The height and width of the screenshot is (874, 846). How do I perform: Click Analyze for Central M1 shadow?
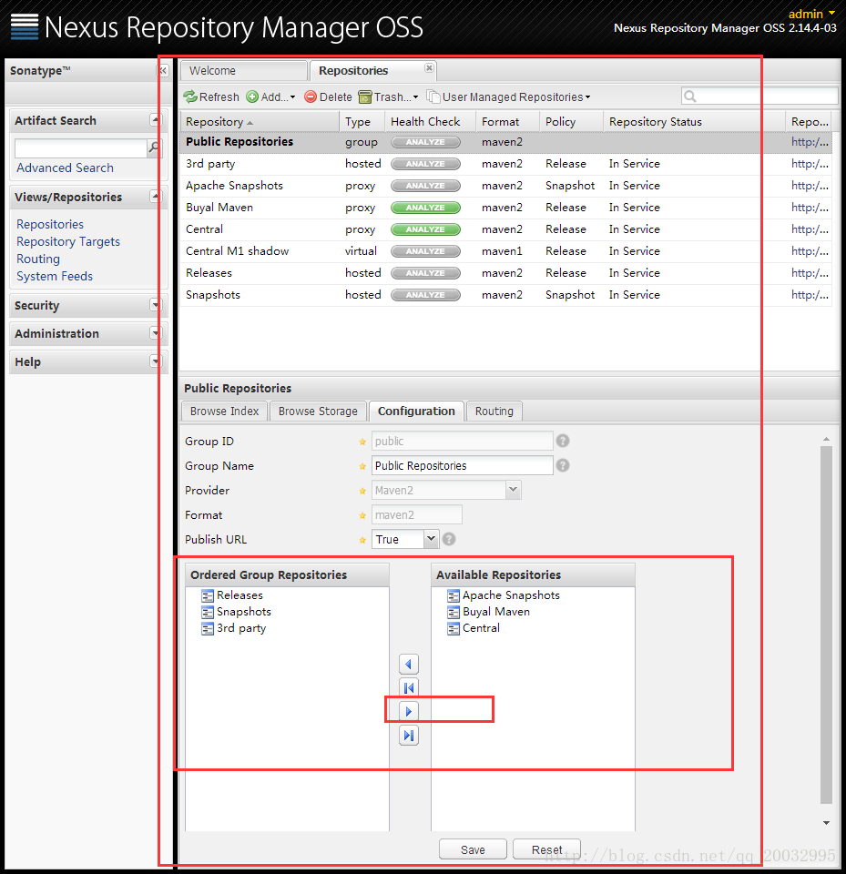[425, 251]
